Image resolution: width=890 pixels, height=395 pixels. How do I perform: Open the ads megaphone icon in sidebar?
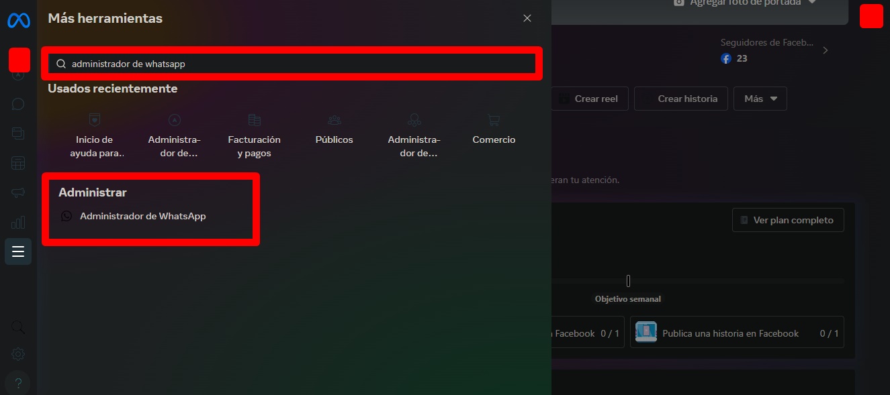tap(18, 192)
